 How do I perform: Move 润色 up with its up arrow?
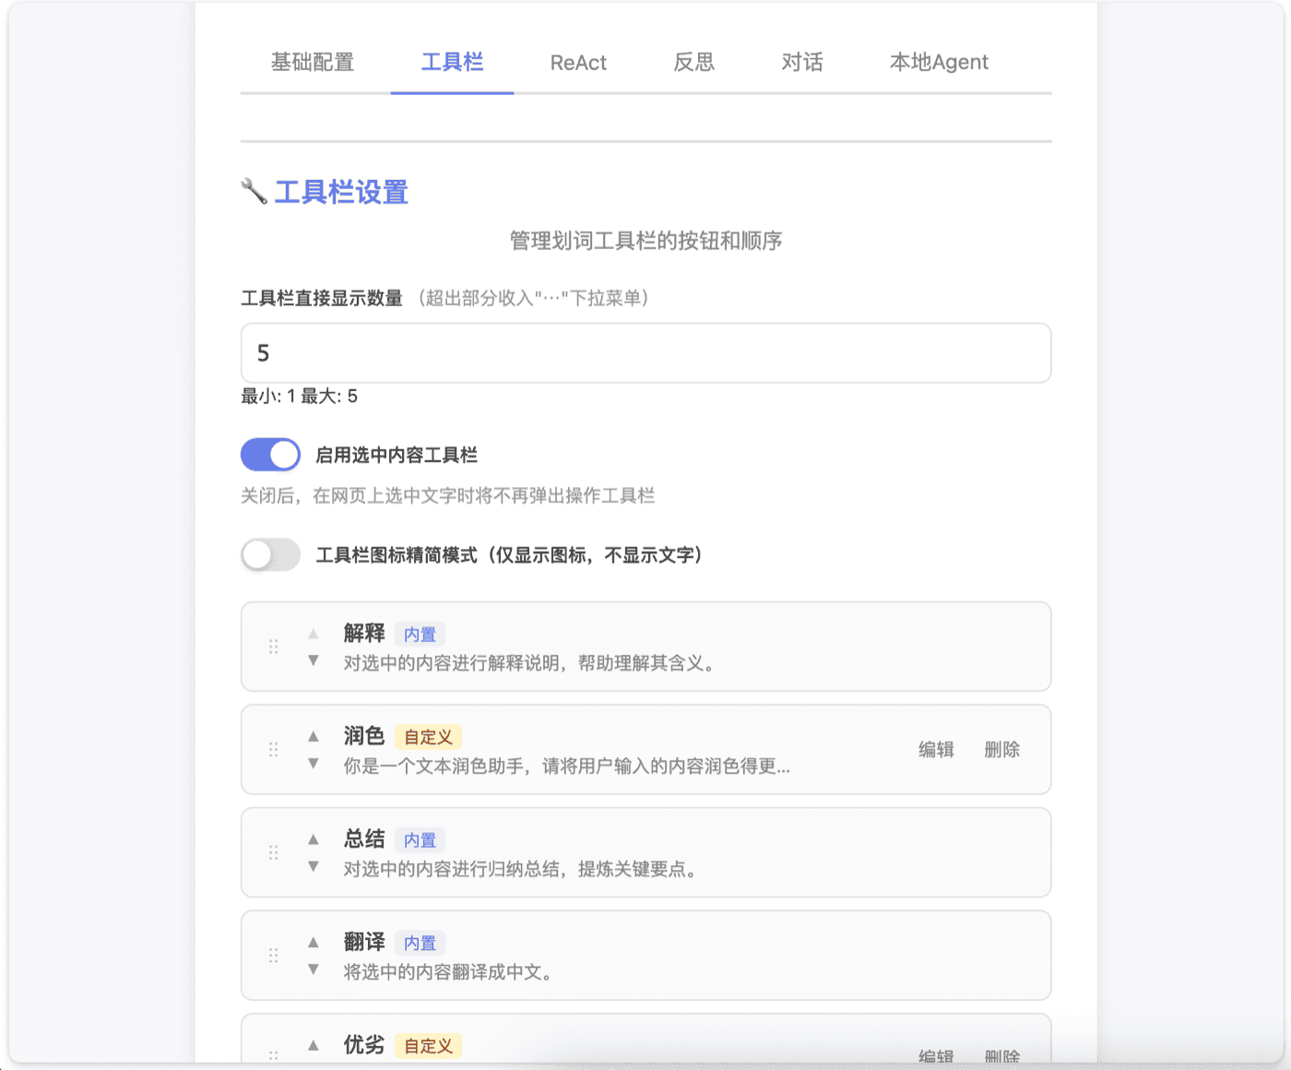tap(314, 736)
